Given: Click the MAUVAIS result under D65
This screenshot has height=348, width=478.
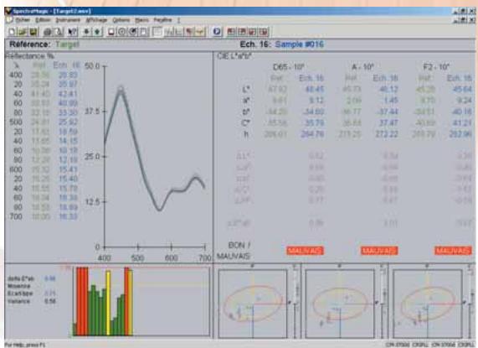Looking at the screenshot, I should coord(305,251).
